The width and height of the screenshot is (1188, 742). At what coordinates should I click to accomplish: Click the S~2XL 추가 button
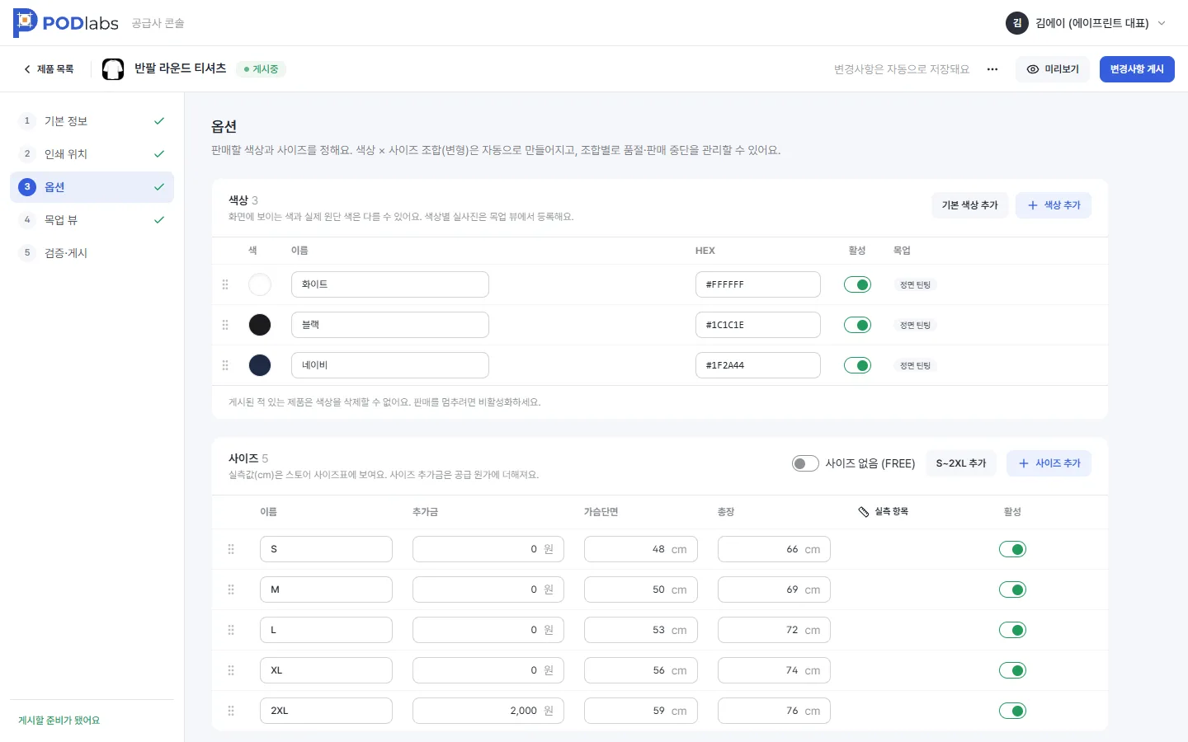point(961,463)
